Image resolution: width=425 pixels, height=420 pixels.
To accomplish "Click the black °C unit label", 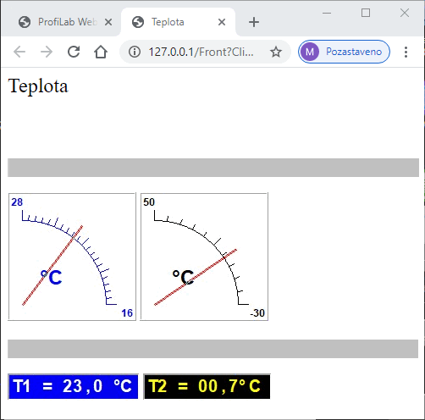I will click(x=183, y=277).
